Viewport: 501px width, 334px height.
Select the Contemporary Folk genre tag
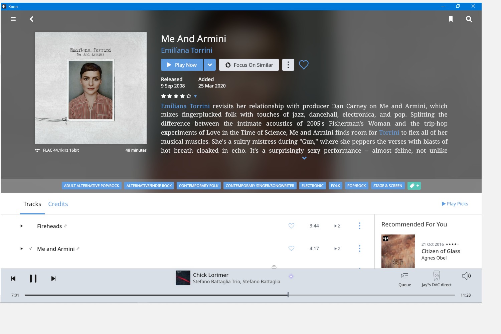(199, 186)
